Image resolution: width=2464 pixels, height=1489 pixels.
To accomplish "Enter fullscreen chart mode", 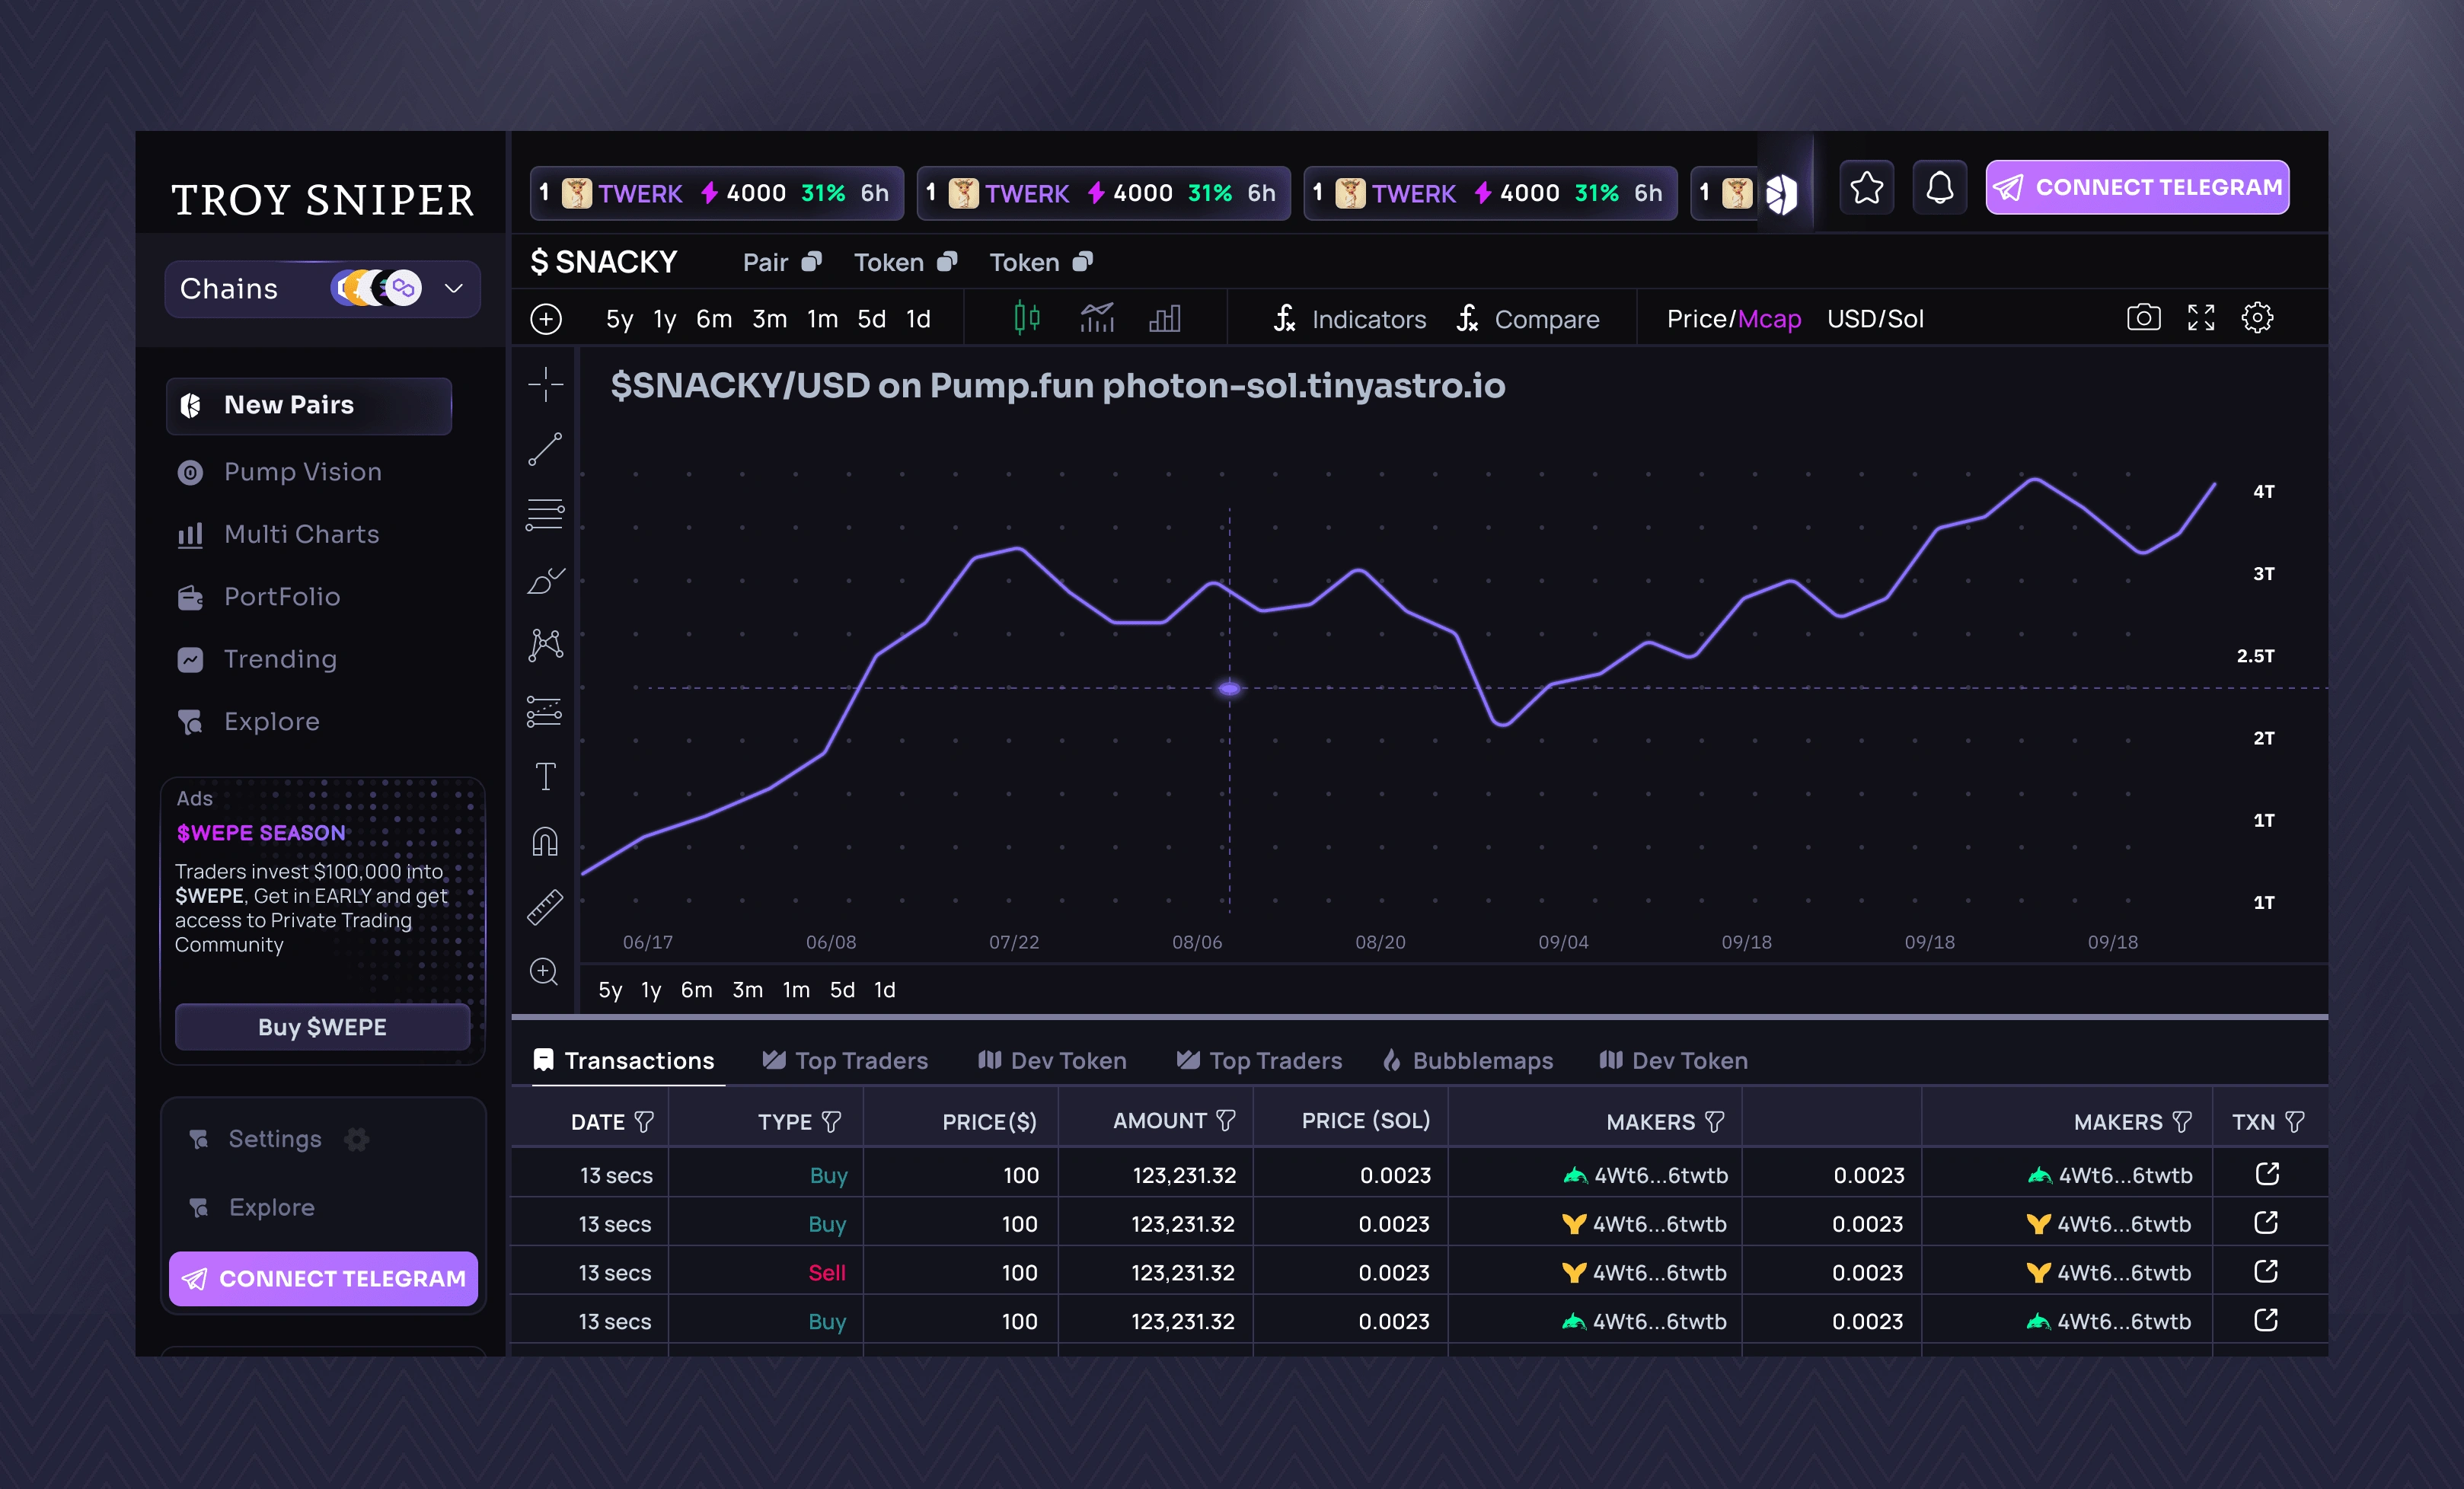I will coord(2201,318).
